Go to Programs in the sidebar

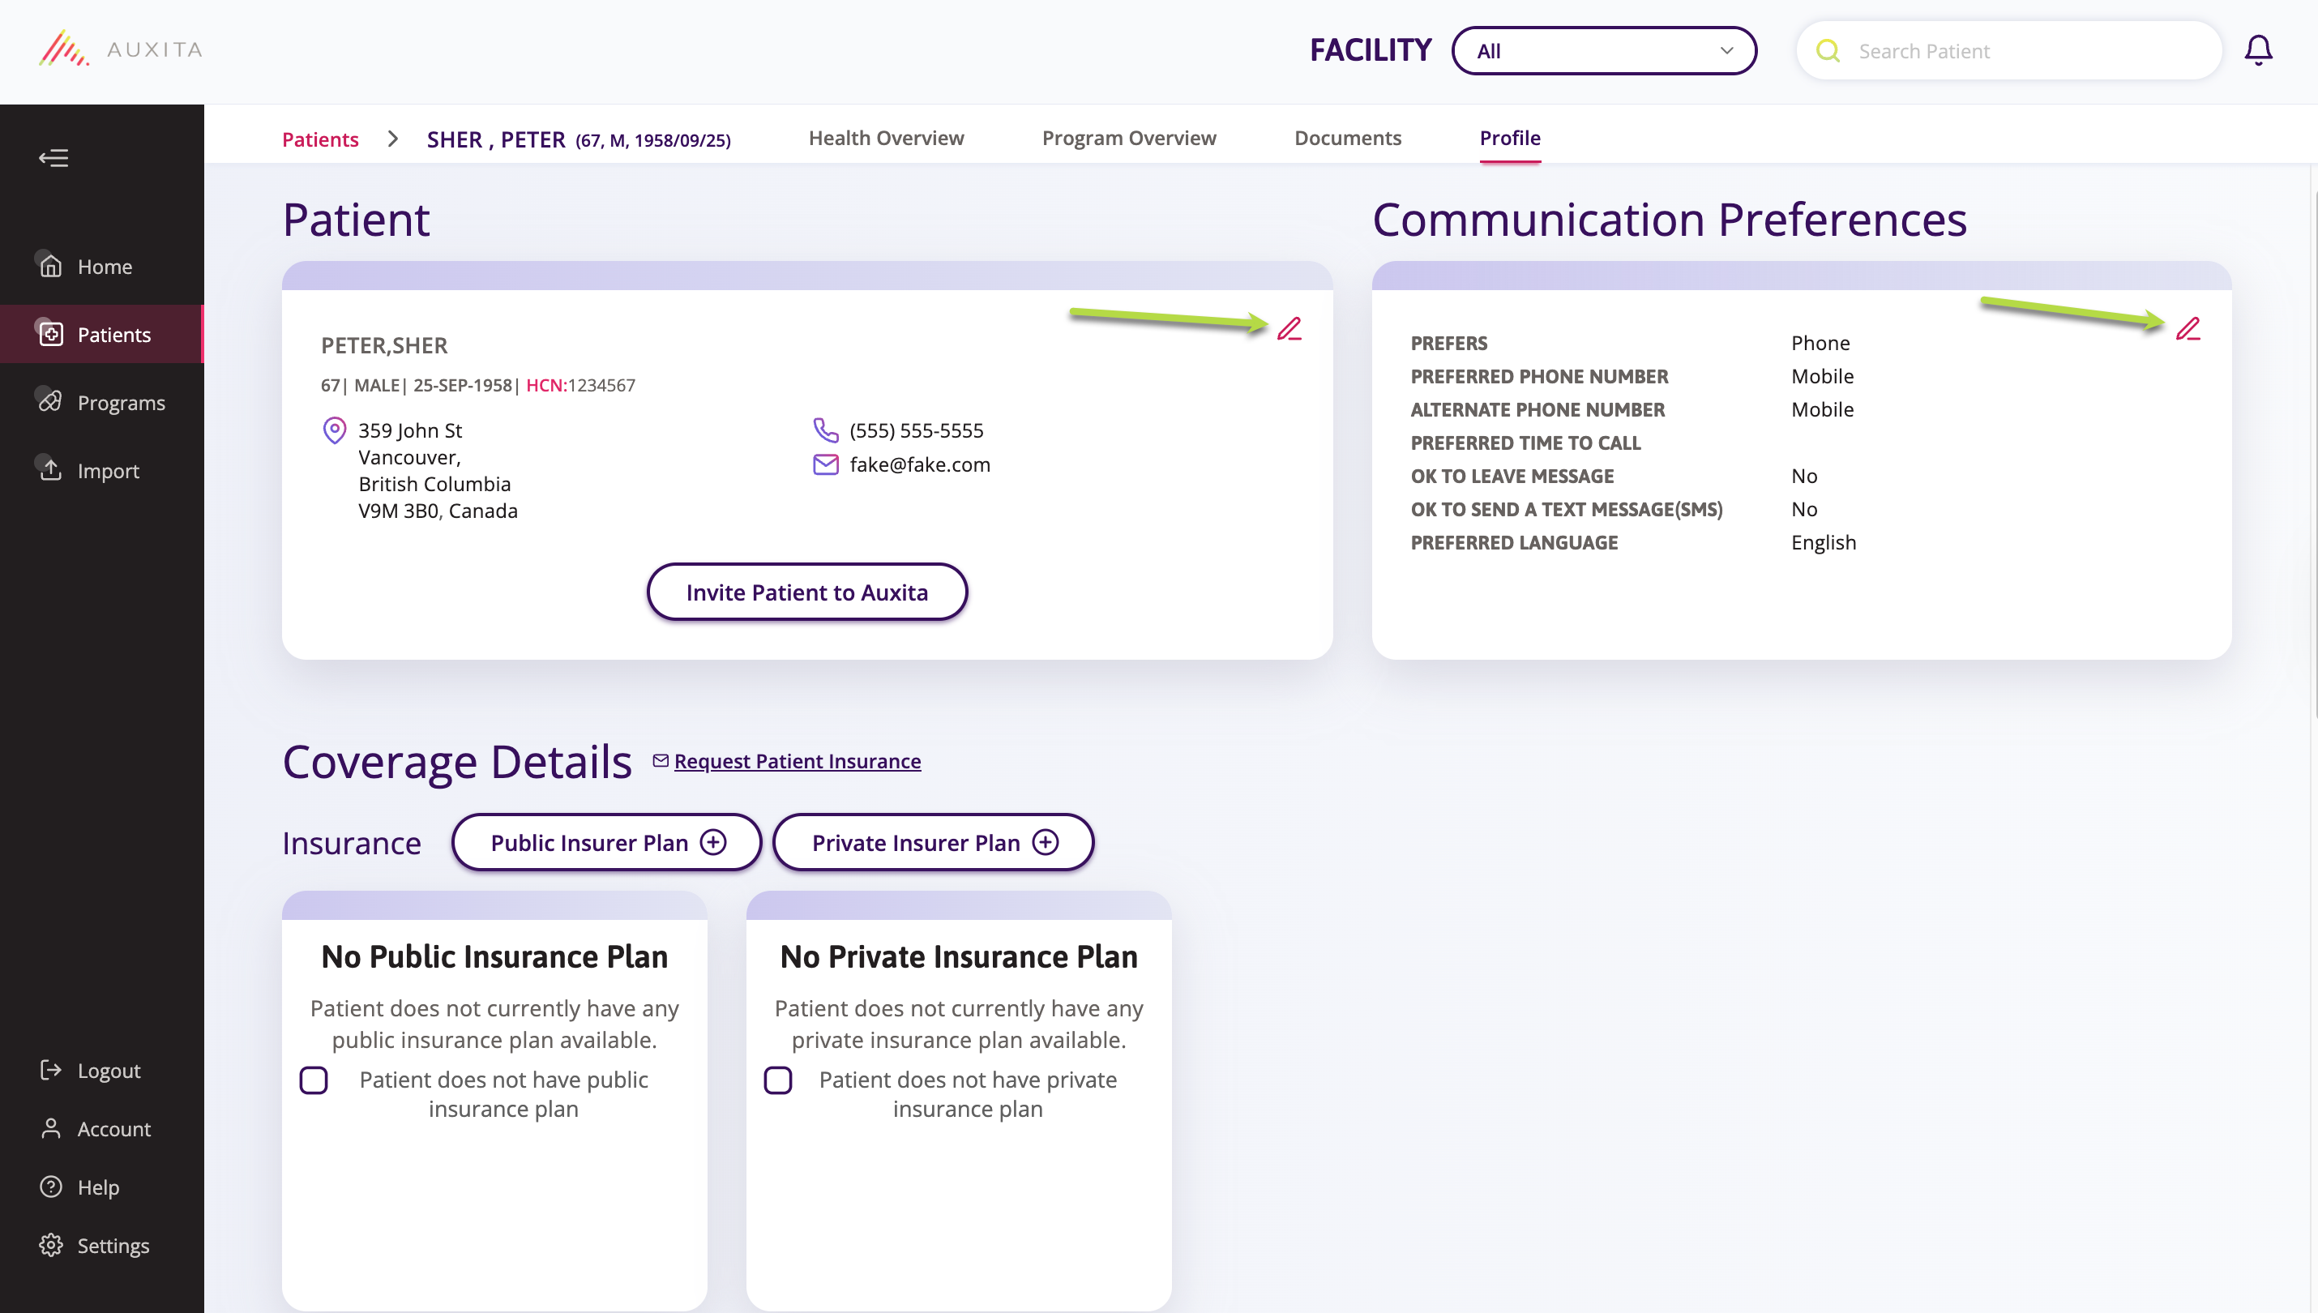(121, 402)
